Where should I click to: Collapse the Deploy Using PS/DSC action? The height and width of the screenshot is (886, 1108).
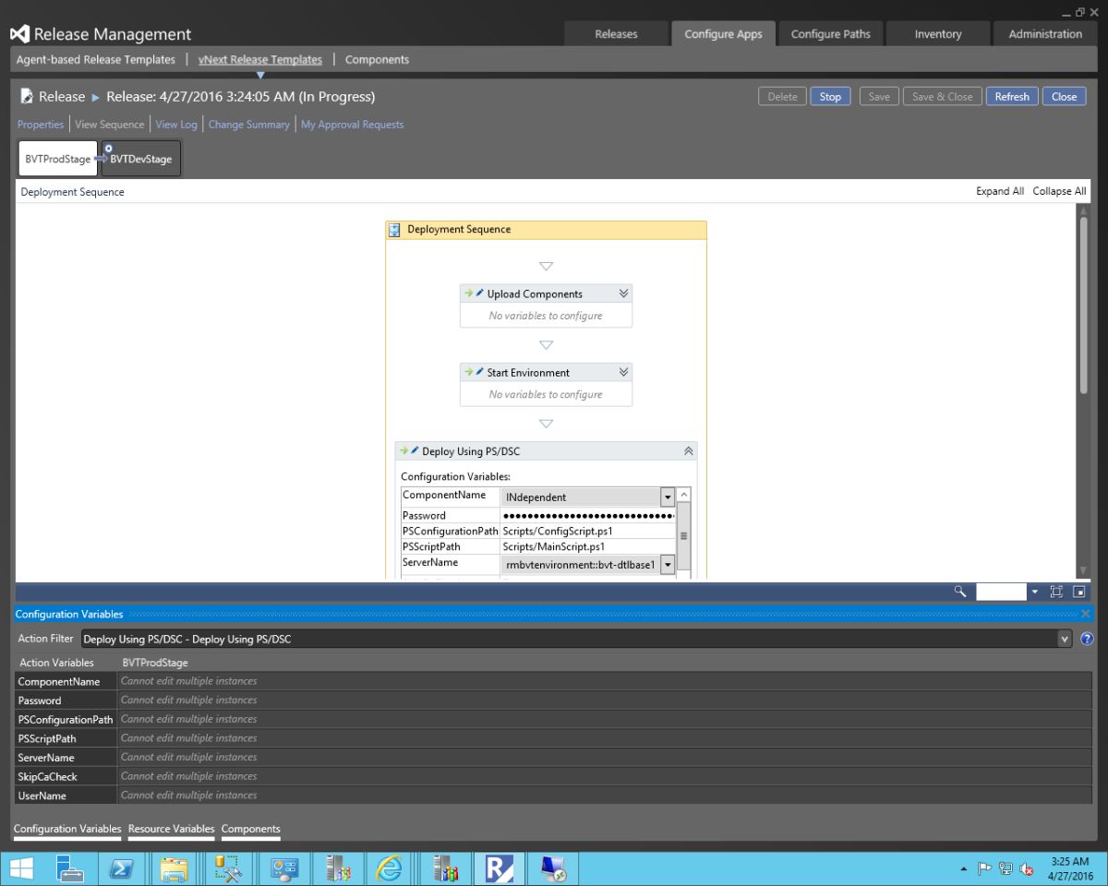(x=688, y=451)
